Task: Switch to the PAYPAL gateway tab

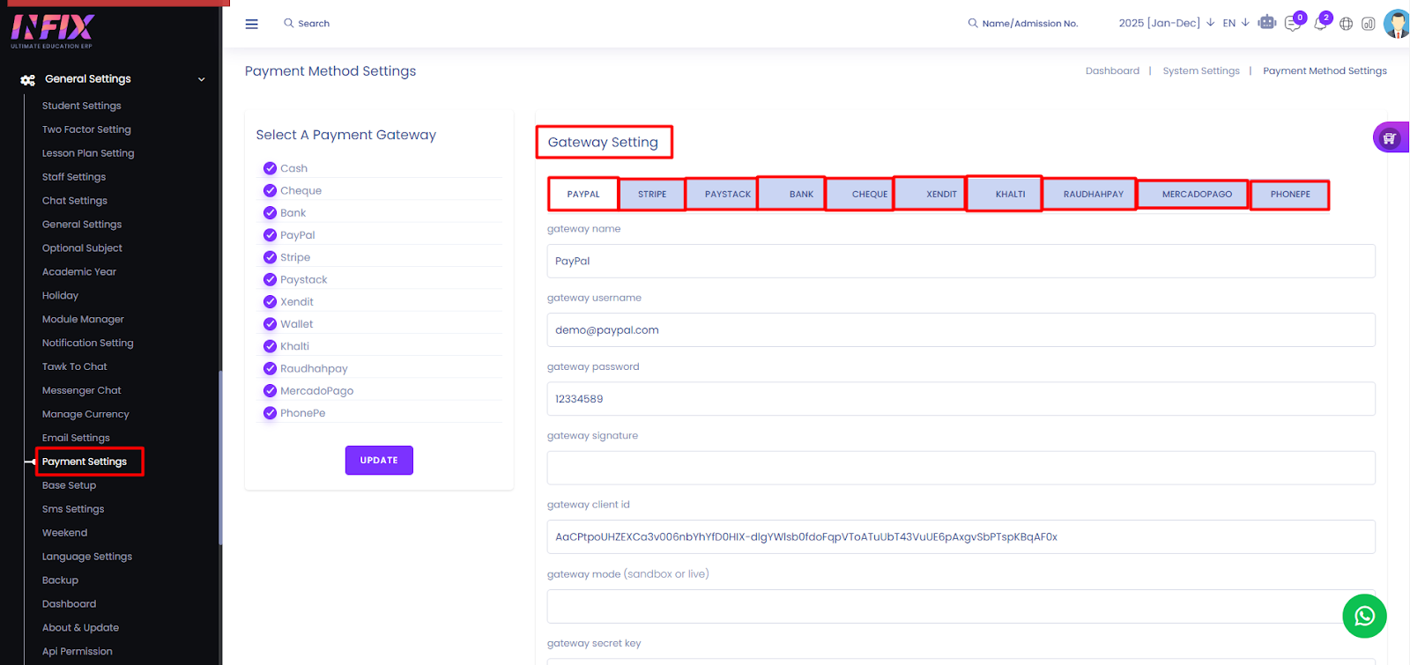Action: click(583, 194)
